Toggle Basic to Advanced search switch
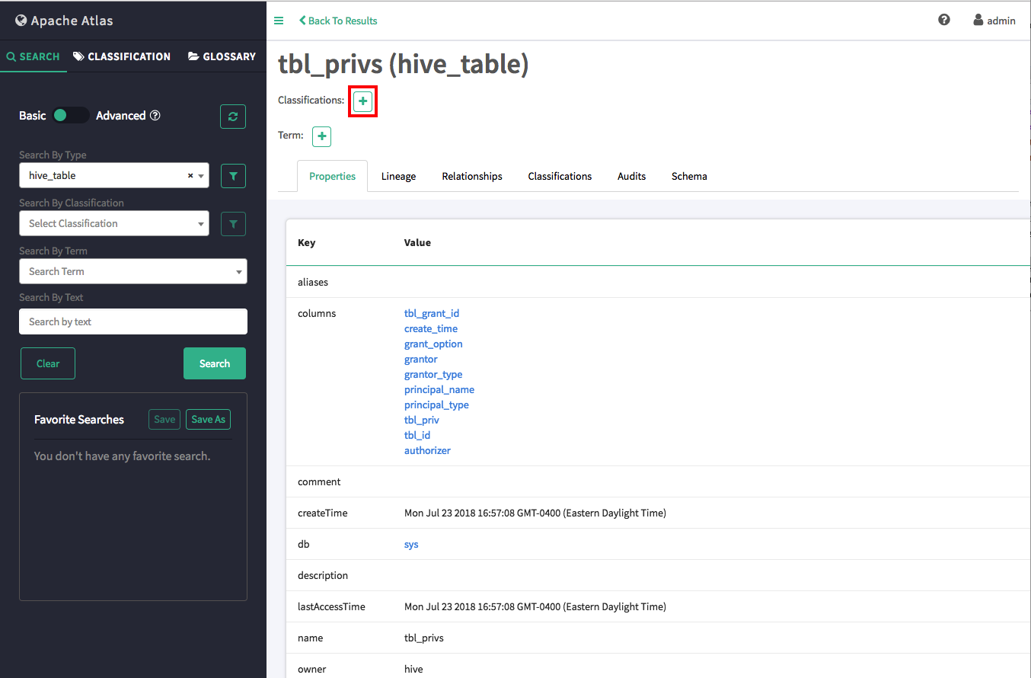The image size is (1031, 678). (72, 116)
